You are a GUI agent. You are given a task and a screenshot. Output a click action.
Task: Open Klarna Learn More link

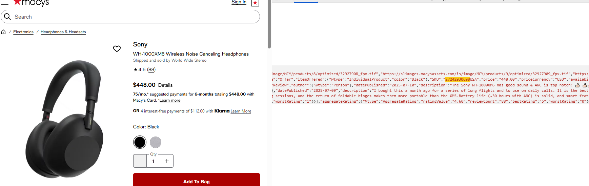coord(241,111)
